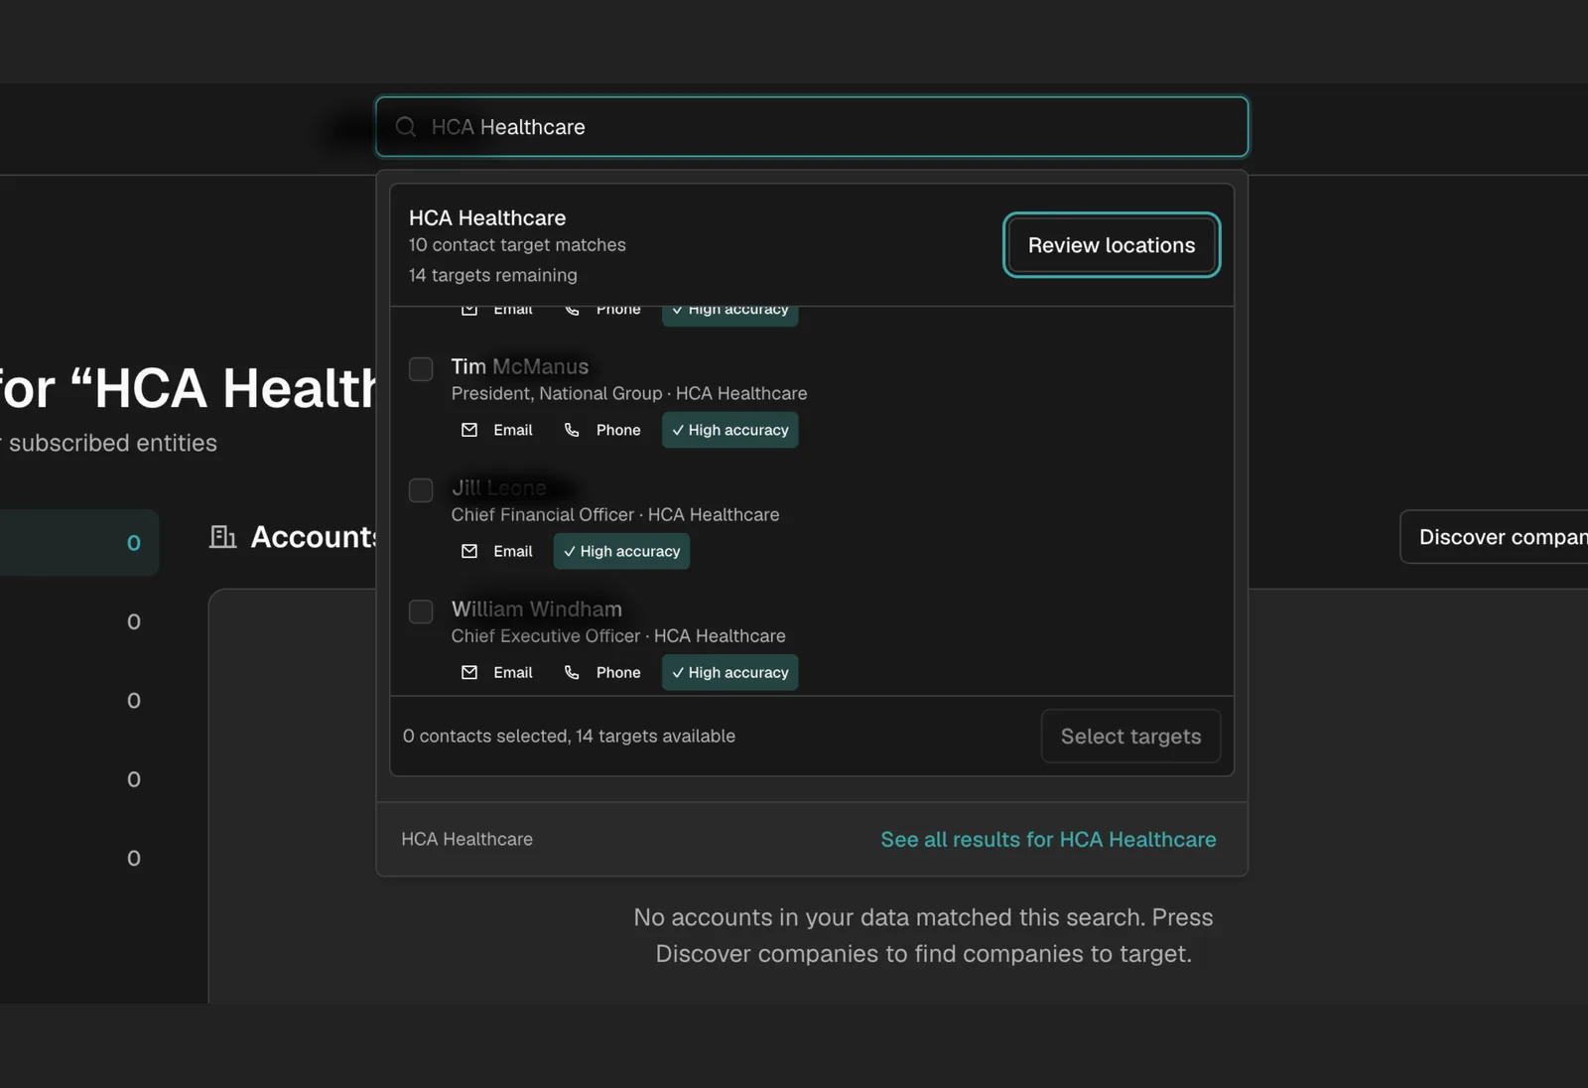Click the '10 contact target matches' text
The image size is (1588, 1088).
coord(517,245)
